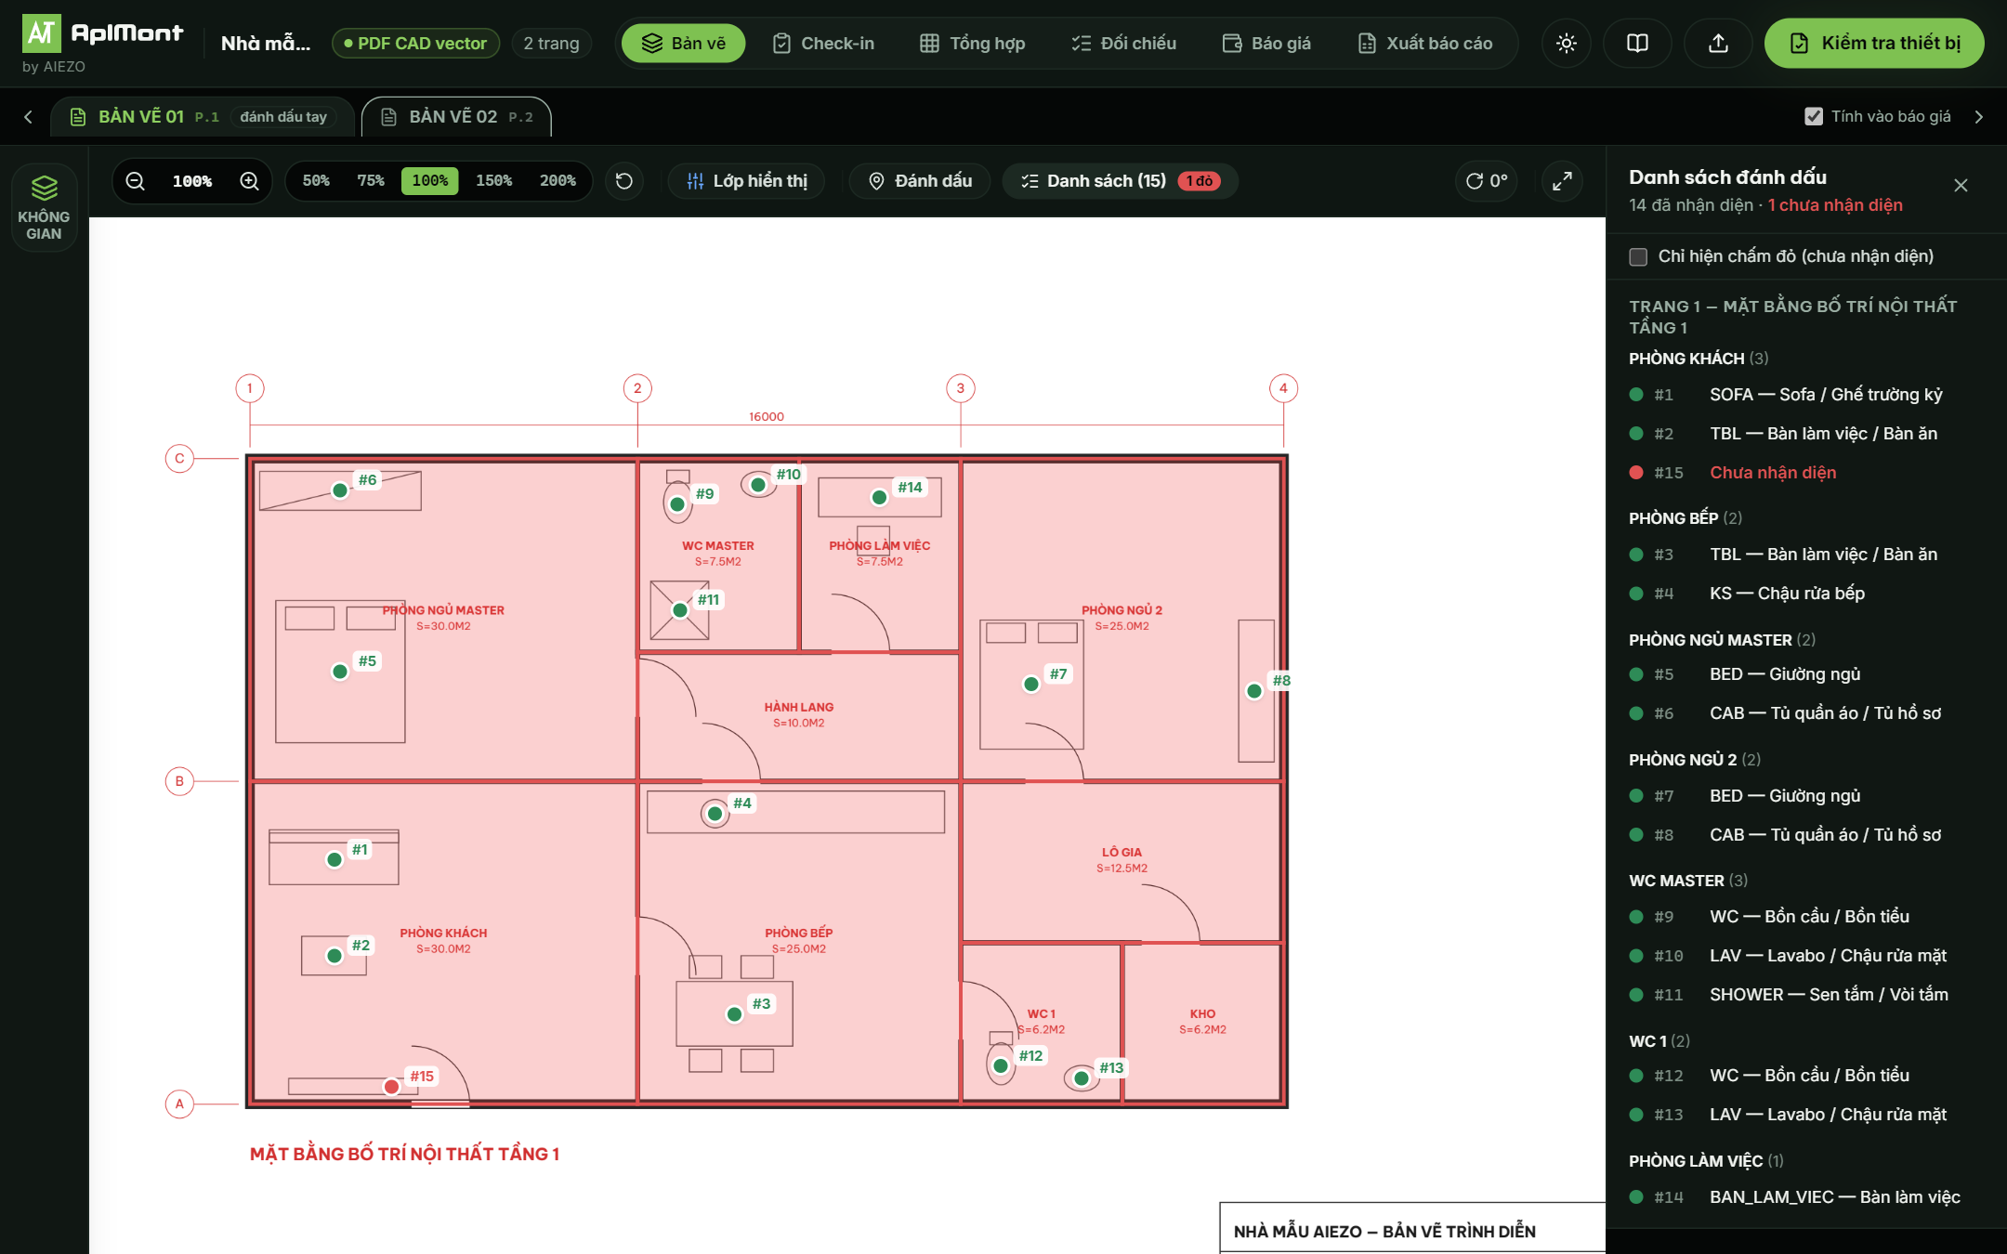Select marker #15 red dot on the drawing
Viewport: 2007px width, 1254px height.
[x=392, y=1087]
